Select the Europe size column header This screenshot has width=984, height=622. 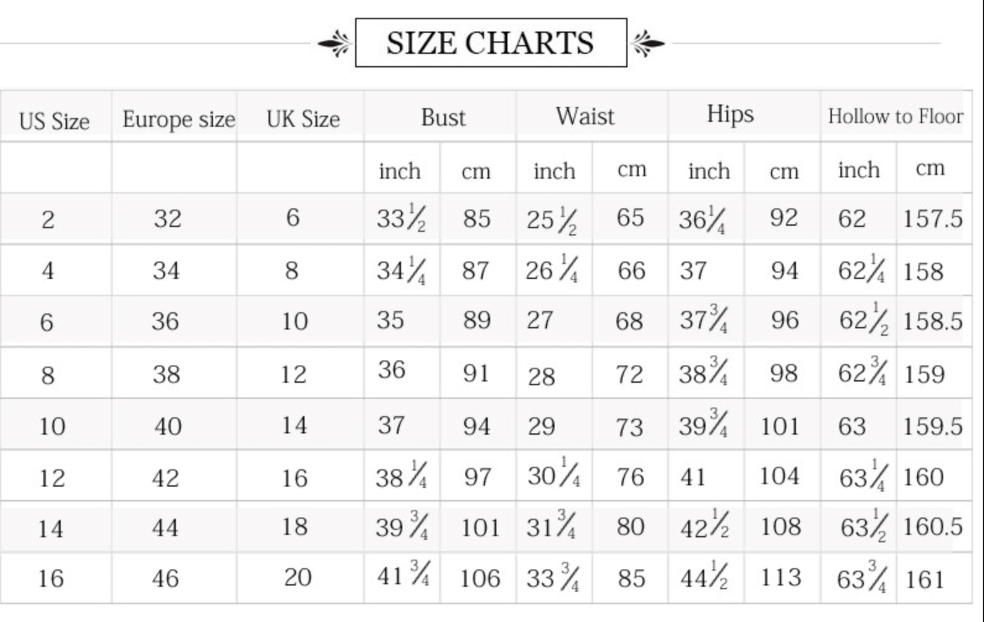point(178,119)
